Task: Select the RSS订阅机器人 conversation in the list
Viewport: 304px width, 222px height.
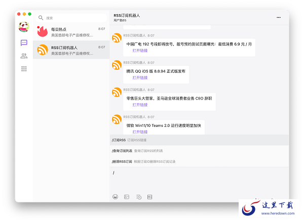Action: point(71,50)
